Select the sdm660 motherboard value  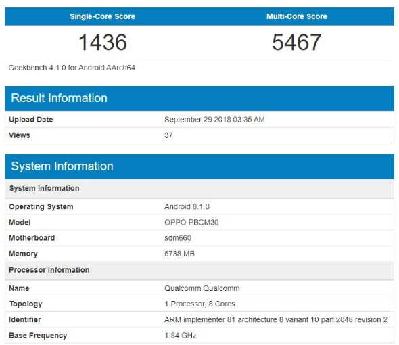178,238
